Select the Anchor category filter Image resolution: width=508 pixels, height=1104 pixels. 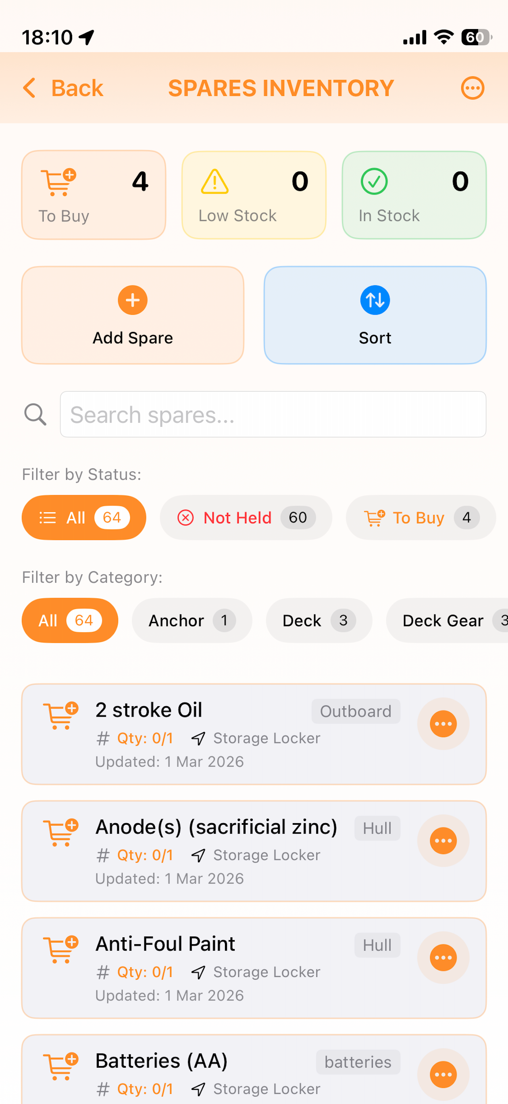[192, 621]
